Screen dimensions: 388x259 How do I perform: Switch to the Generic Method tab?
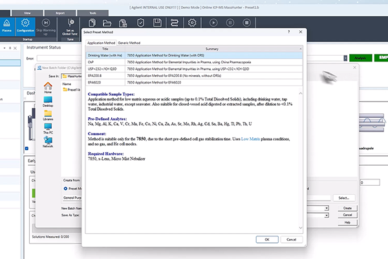129,43
